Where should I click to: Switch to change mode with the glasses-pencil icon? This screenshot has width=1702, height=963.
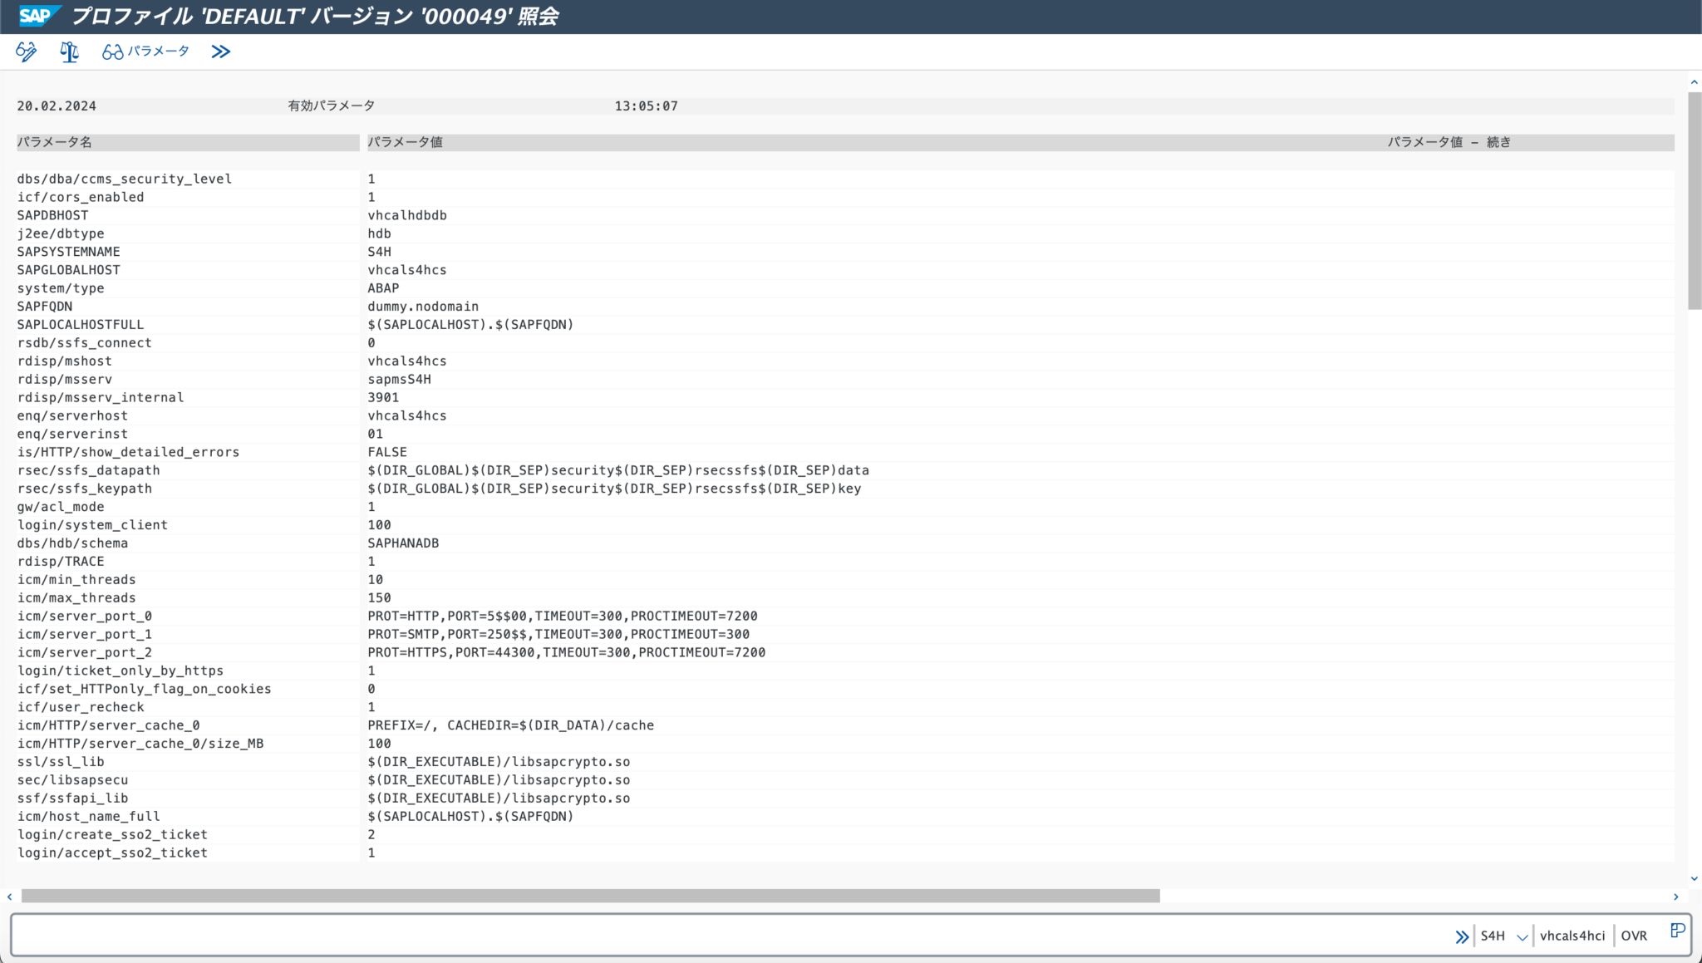click(25, 52)
